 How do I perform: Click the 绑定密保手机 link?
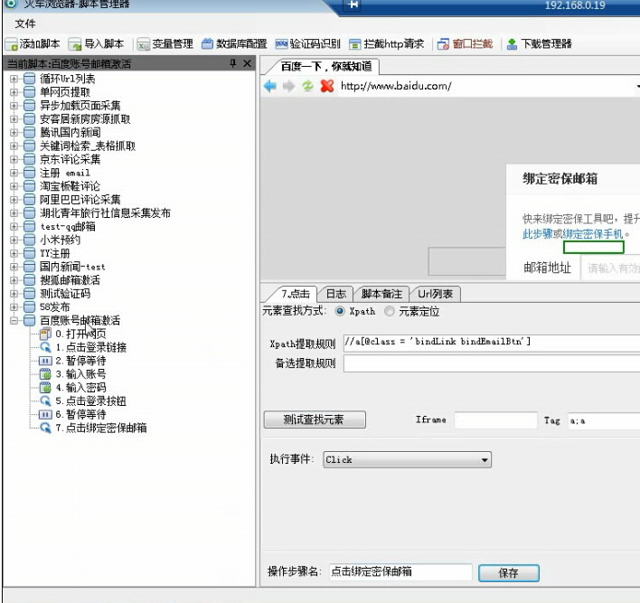592,234
